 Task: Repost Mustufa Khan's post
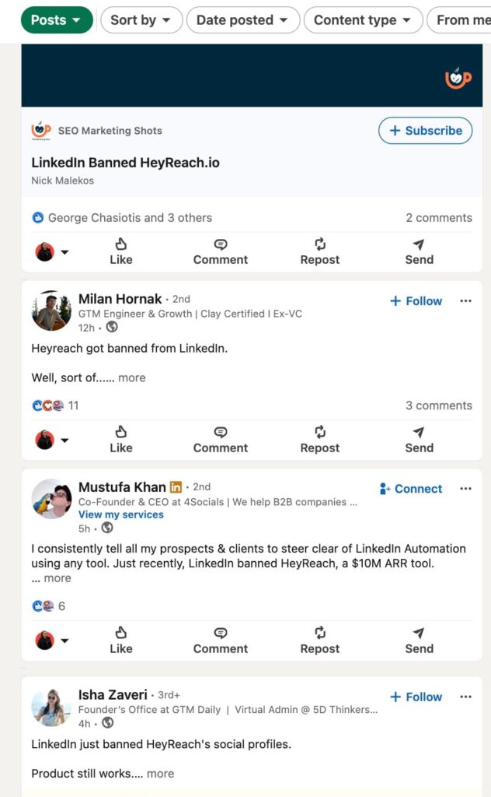(x=319, y=641)
